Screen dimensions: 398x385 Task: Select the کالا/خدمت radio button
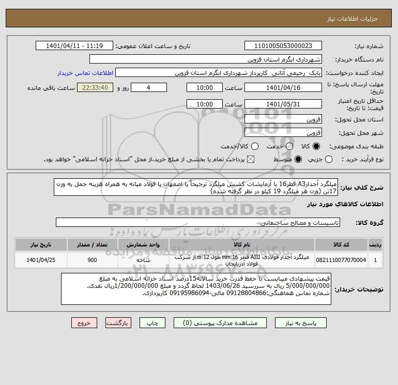pyautogui.click(x=255, y=146)
